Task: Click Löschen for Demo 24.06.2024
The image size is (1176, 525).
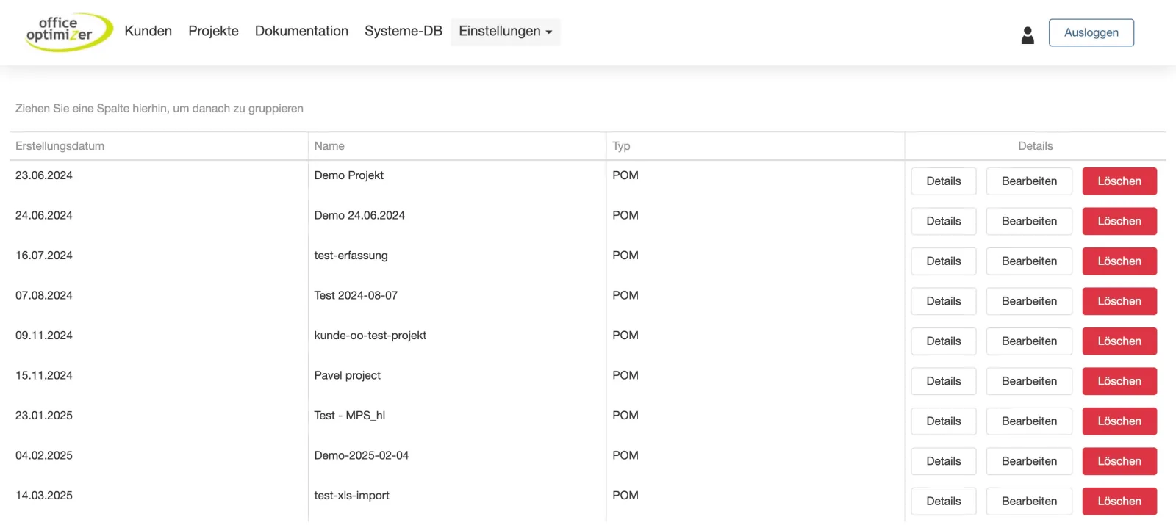Action: [1119, 221]
